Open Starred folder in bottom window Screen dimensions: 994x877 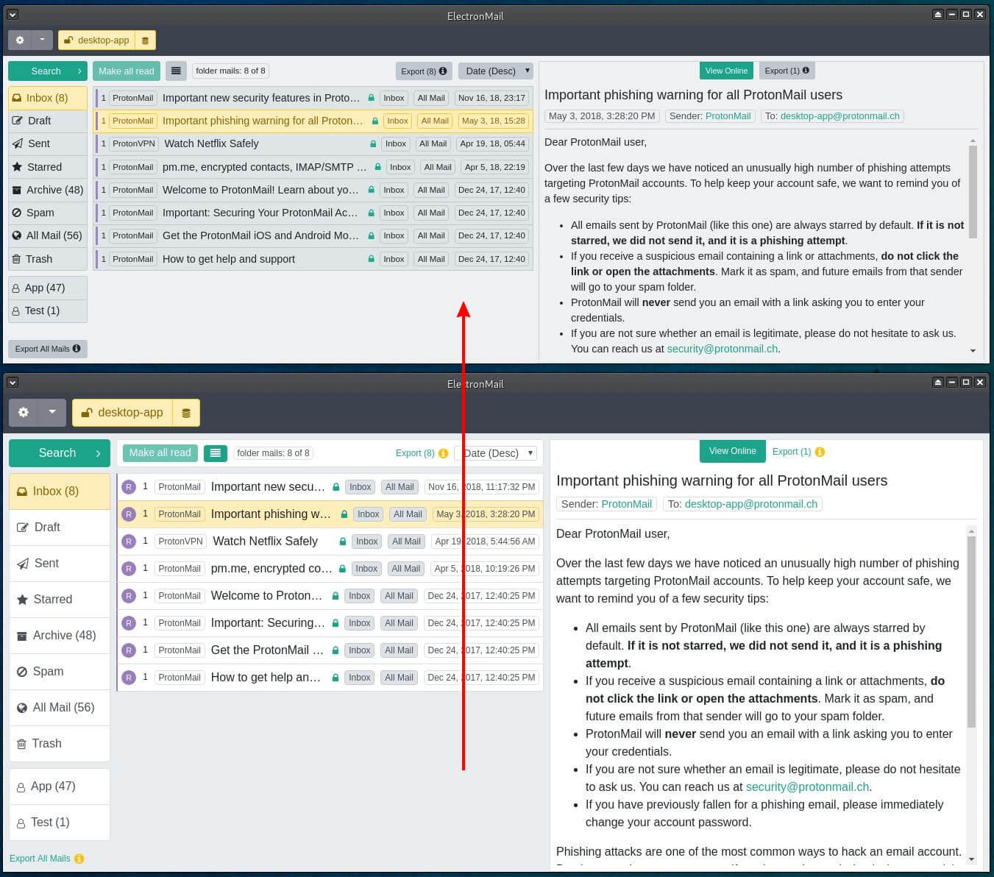pos(60,600)
